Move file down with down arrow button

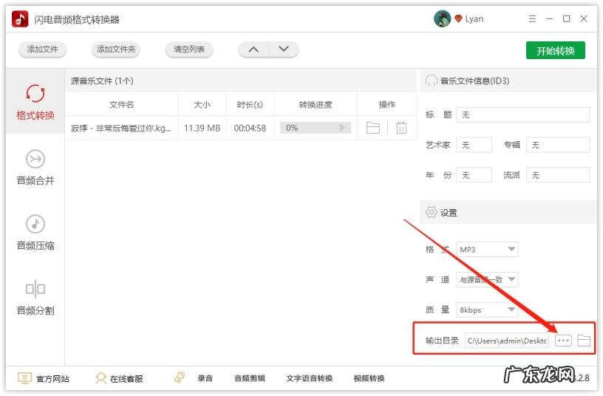[x=284, y=49]
